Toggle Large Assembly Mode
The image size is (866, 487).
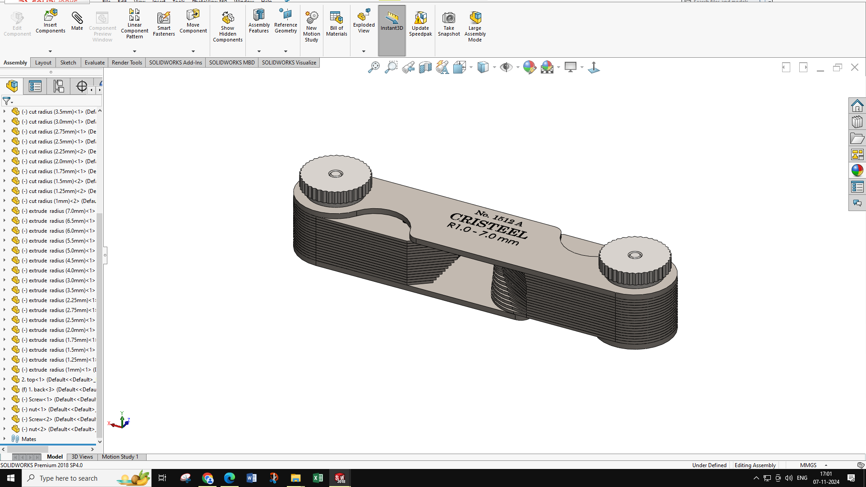coord(475,27)
